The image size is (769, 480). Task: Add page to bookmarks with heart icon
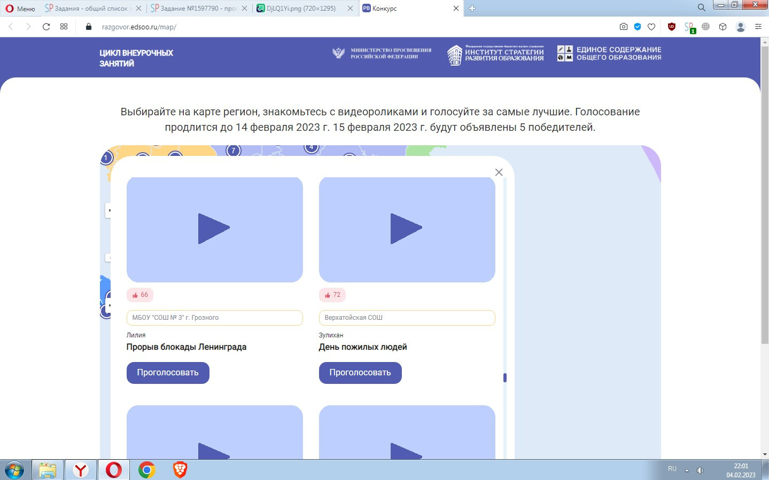tap(651, 27)
